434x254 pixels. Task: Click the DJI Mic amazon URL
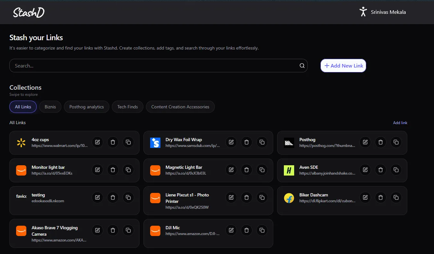pyautogui.click(x=193, y=234)
